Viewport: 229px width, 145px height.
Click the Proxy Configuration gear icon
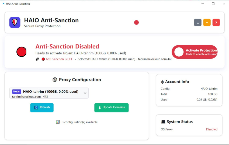pos(55,80)
